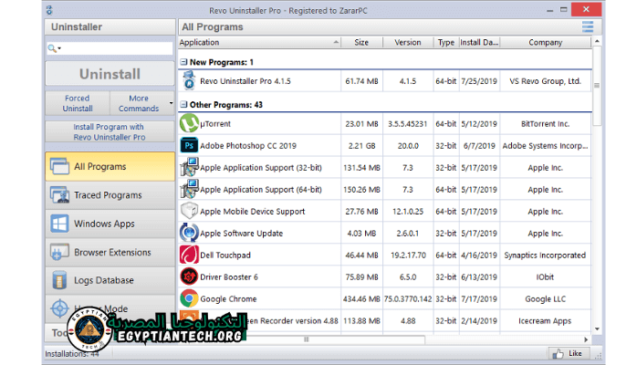Switch to All Programs section
Screen dimensions: 637x365
point(110,166)
